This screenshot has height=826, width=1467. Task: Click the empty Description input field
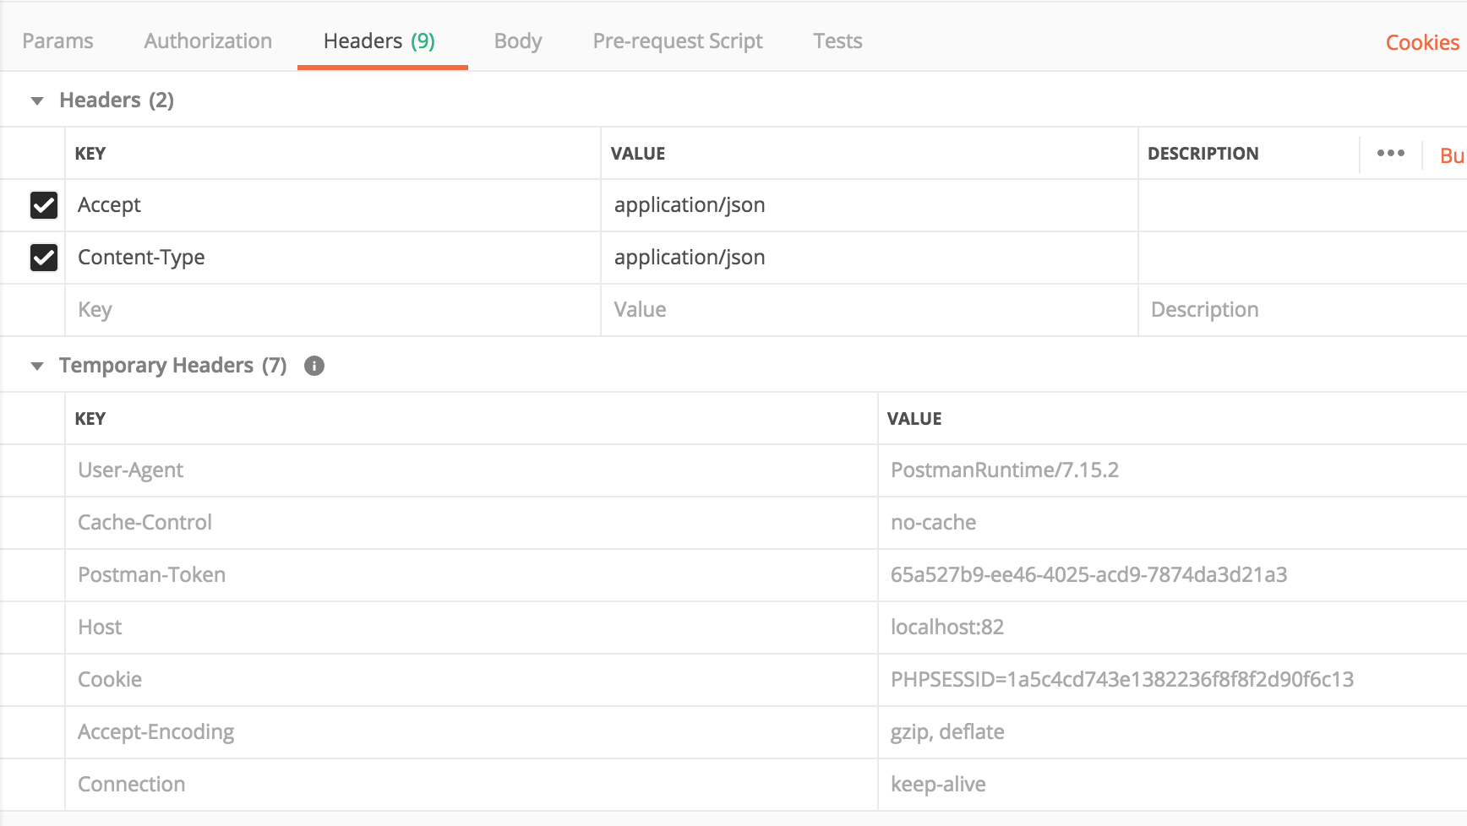point(1225,309)
